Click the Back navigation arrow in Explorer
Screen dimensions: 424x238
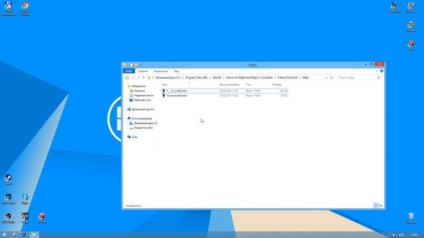tap(127, 78)
